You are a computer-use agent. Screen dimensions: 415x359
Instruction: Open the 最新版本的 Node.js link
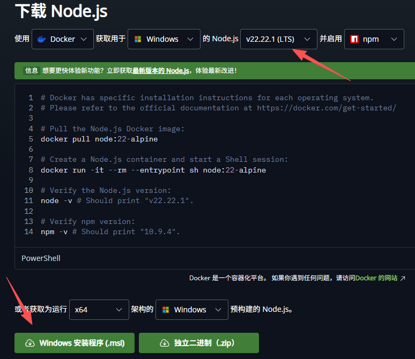click(x=161, y=71)
